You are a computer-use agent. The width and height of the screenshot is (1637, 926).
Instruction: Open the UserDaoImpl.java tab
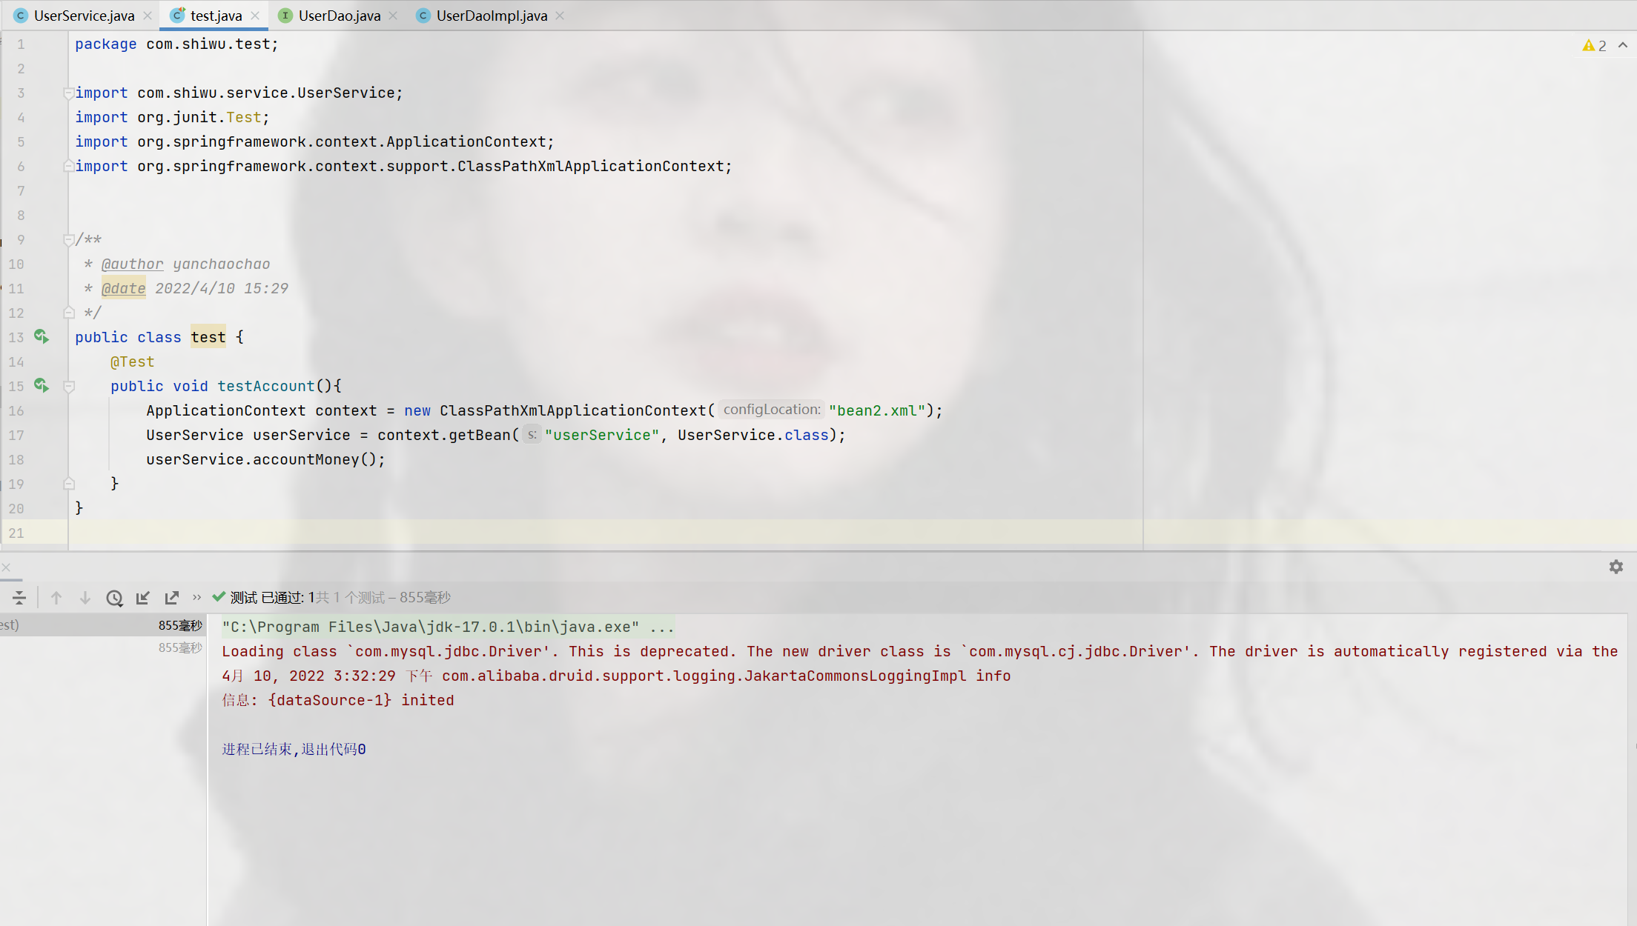pyautogui.click(x=492, y=16)
